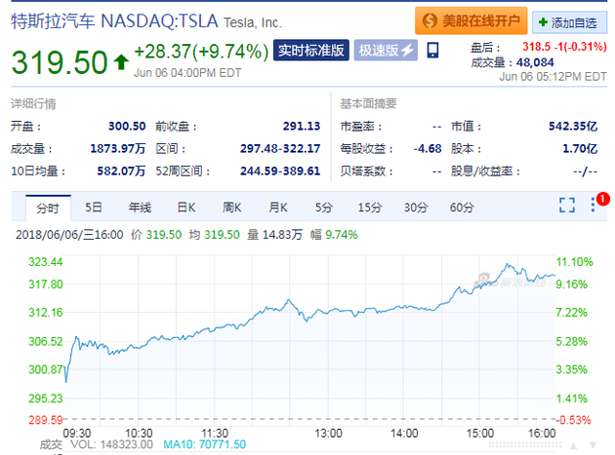The height and width of the screenshot is (455, 615).
Task: Click the VOL: 148323.00 readout
Action: [112, 444]
